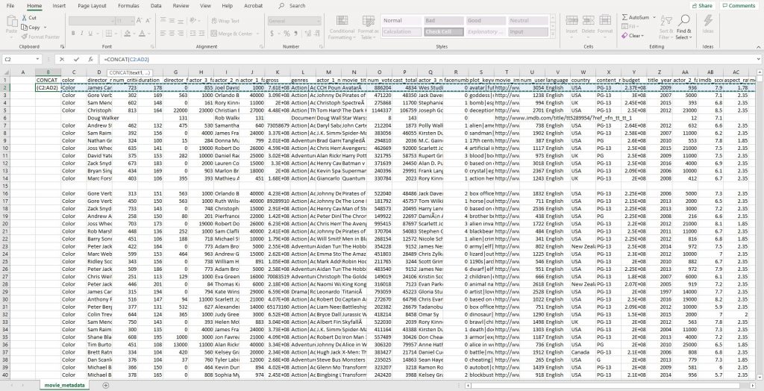Add a new sheet with plus button
Viewport: 764px width, 391px height.
[106, 385]
